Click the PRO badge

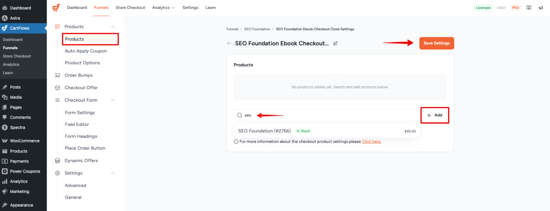[x=515, y=8]
